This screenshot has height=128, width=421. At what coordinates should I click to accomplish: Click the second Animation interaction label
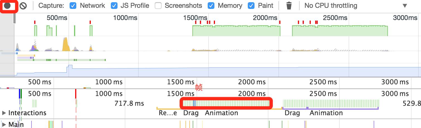tap(326, 113)
